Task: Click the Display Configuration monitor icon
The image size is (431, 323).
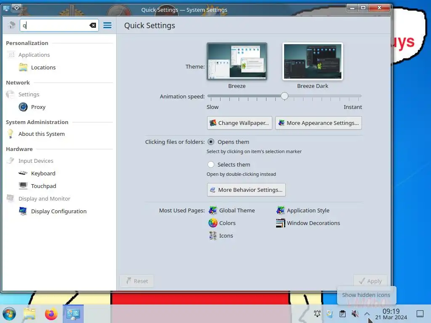Action: pyautogui.click(x=23, y=211)
